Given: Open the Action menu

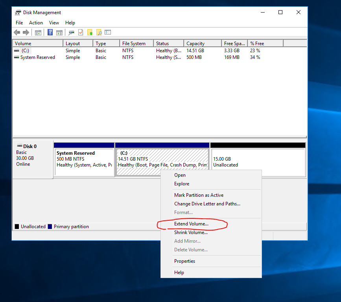Looking at the screenshot, I should [x=36, y=23].
